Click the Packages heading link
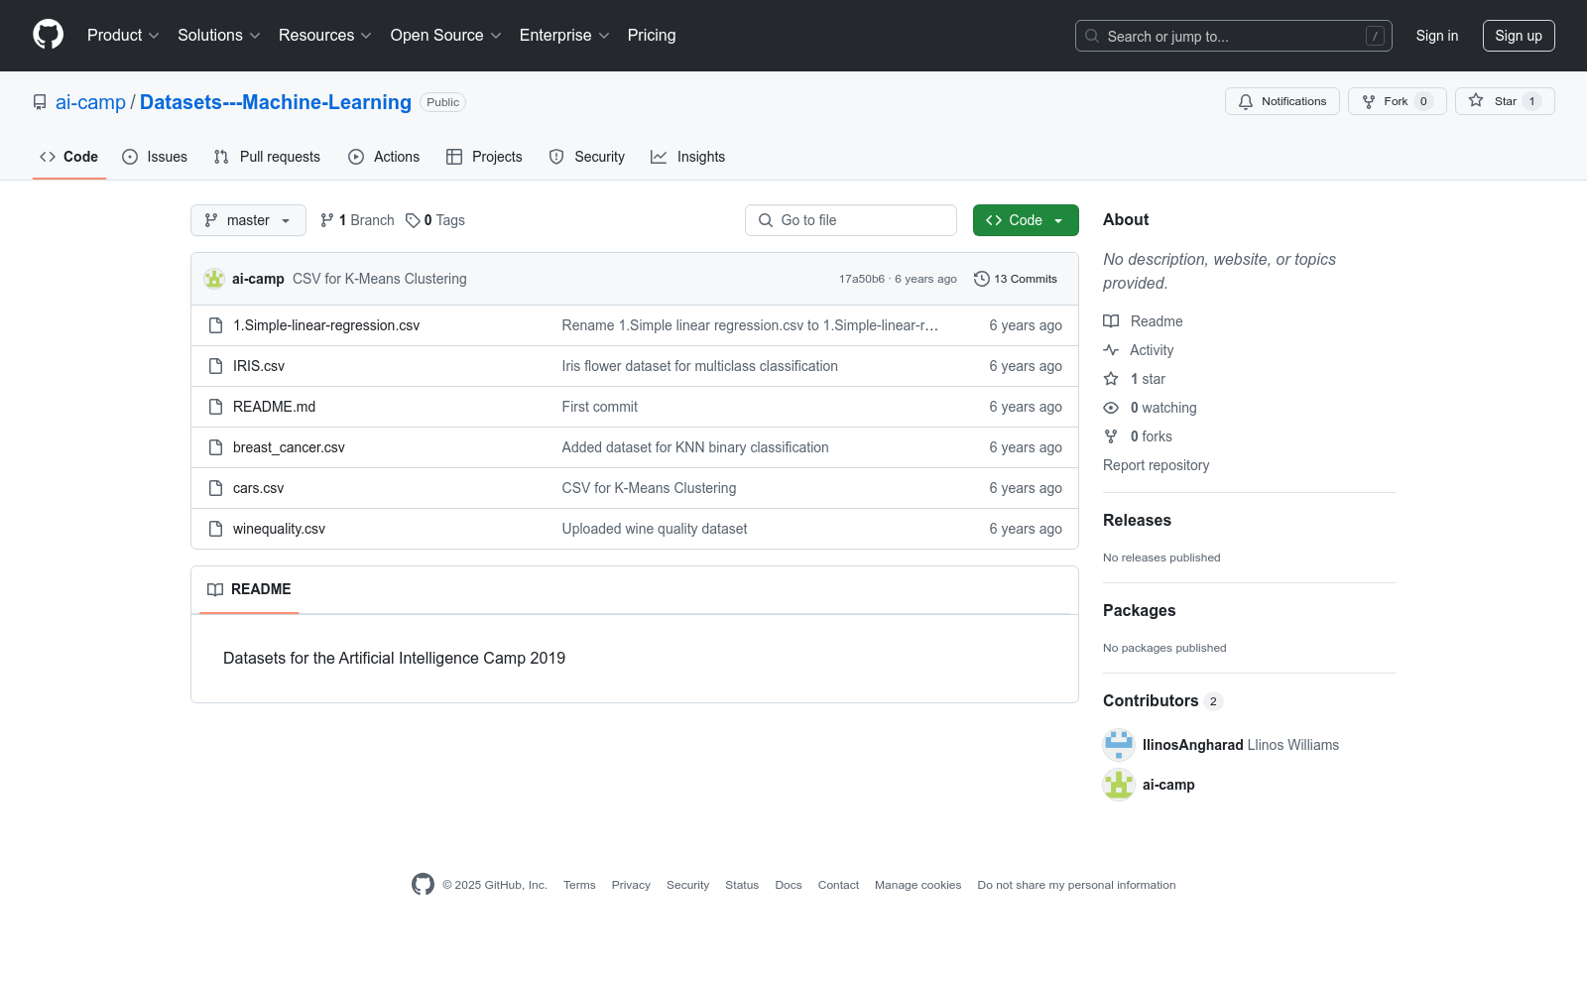The width and height of the screenshot is (1587, 992). (x=1139, y=610)
